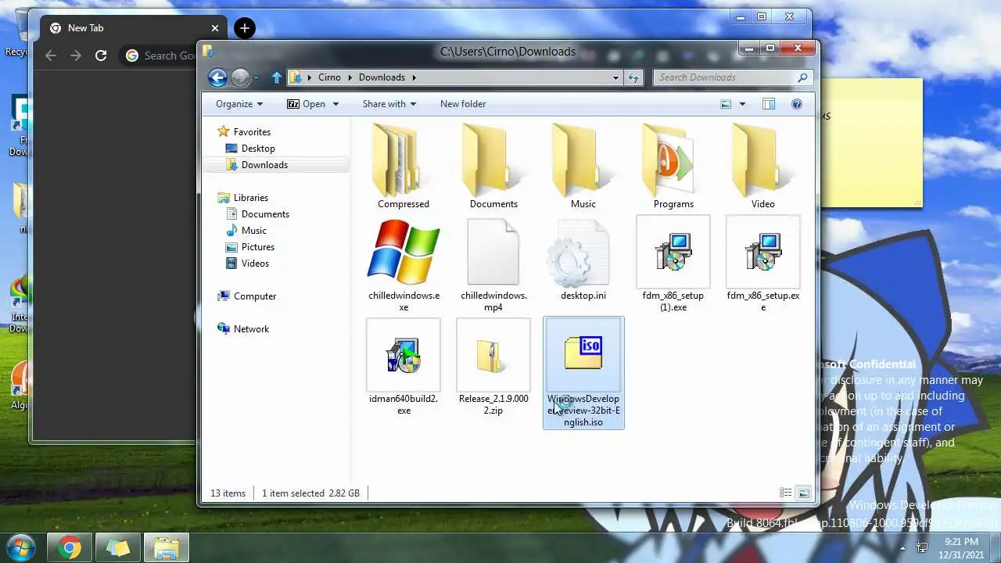The height and width of the screenshot is (563, 1001).
Task: Go back in Explorer navigation
Action: tap(217, 77)
